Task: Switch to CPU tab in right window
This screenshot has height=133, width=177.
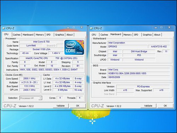Action: point(94,35)
